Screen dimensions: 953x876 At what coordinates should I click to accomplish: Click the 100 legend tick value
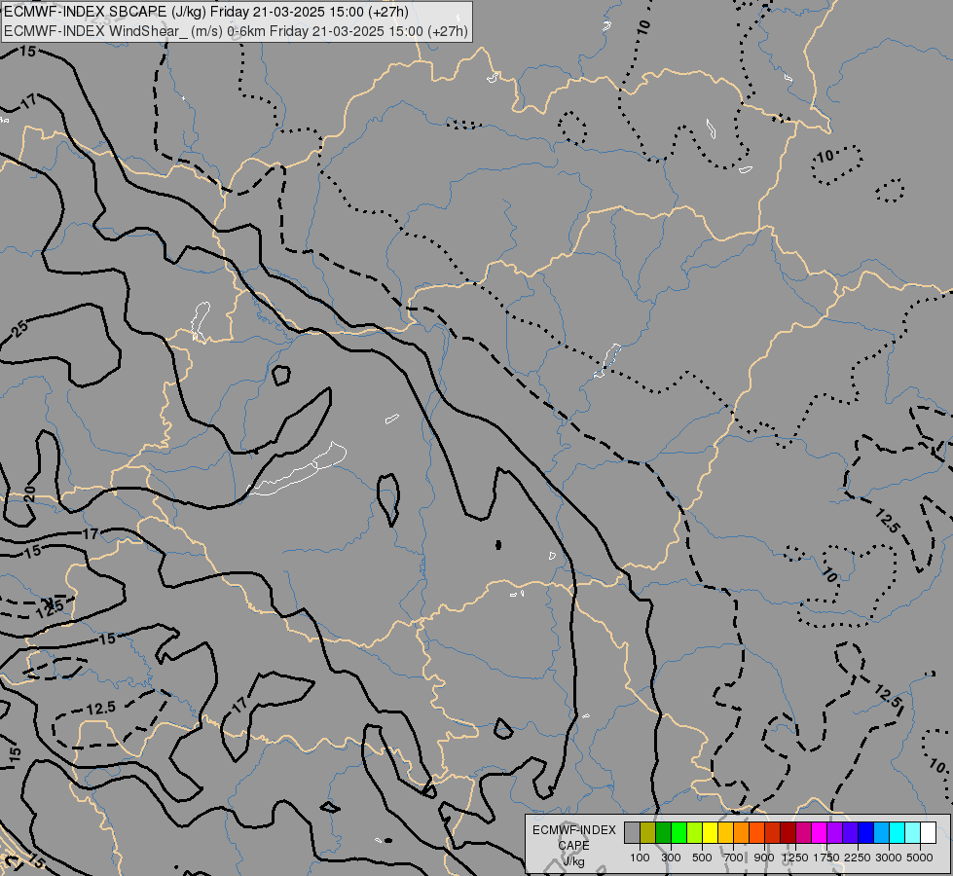[640, 858]
